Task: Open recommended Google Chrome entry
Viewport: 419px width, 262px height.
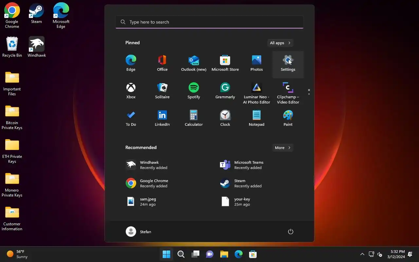Action: [x=162, y=183]
